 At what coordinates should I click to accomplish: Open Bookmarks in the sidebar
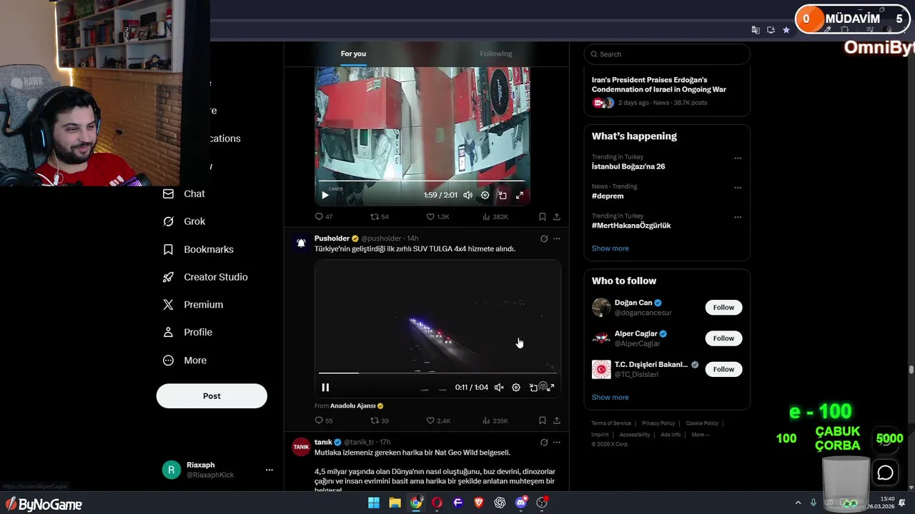coord(198,249)
